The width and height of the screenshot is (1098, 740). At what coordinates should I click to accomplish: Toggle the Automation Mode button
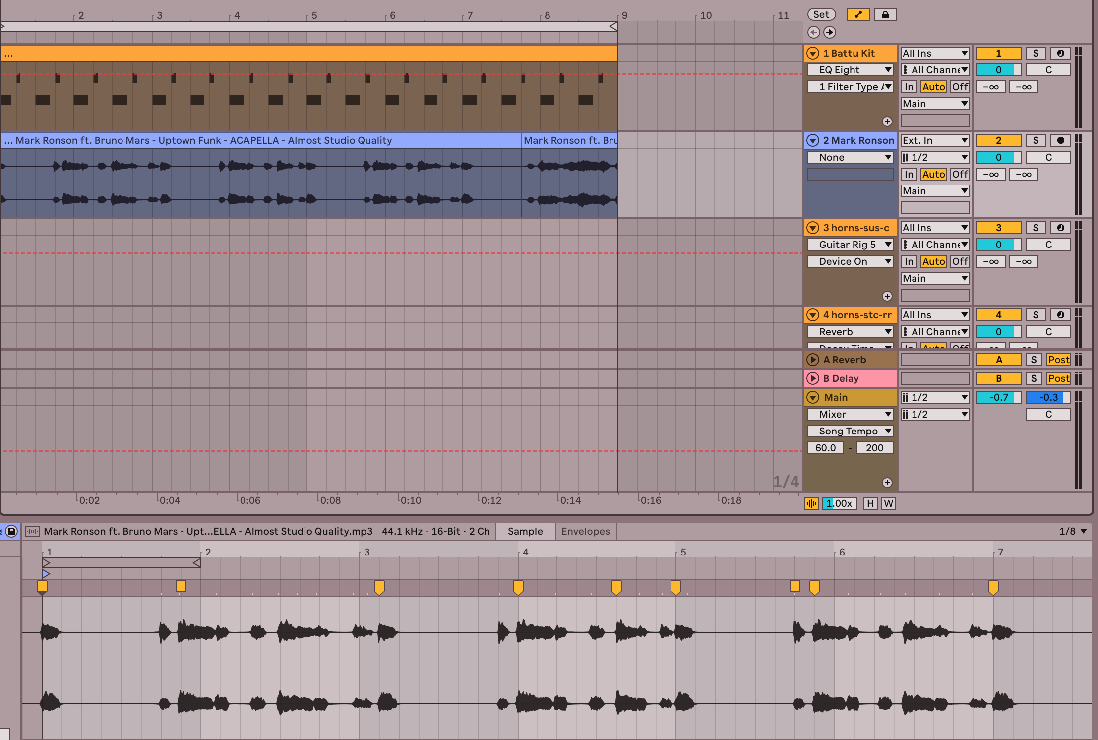858,14
